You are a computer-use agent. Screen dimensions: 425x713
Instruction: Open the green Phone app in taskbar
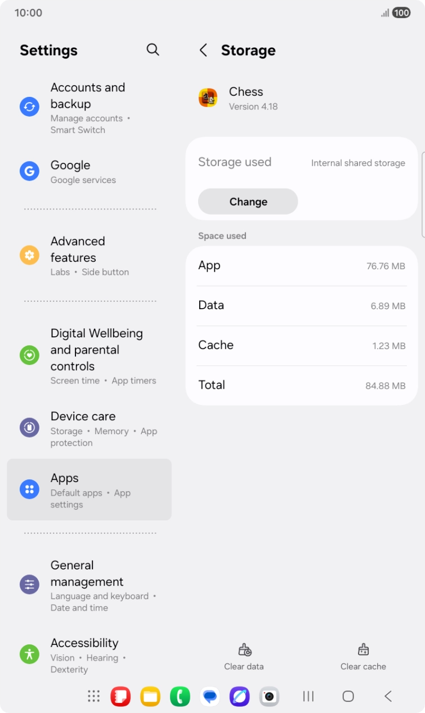180,697
